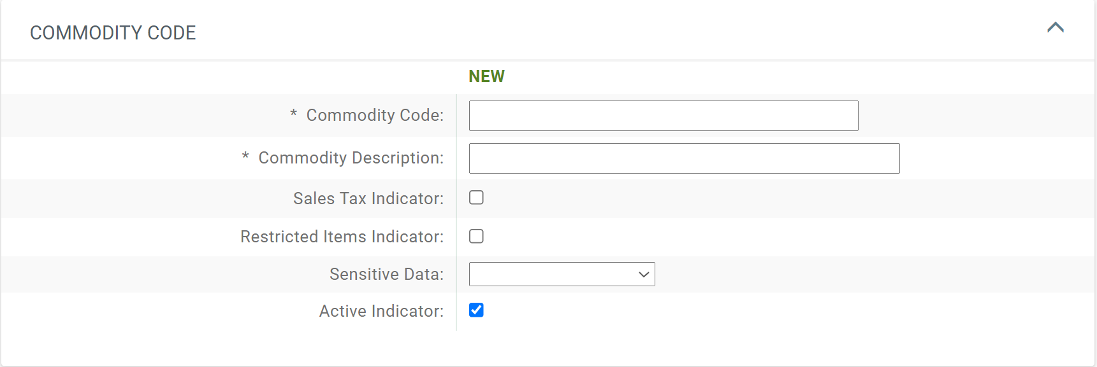Screen dimensions: 1097x367
Task: Enable the Sales Tax Indicator checkbox
Action: [x=476, y=198]
